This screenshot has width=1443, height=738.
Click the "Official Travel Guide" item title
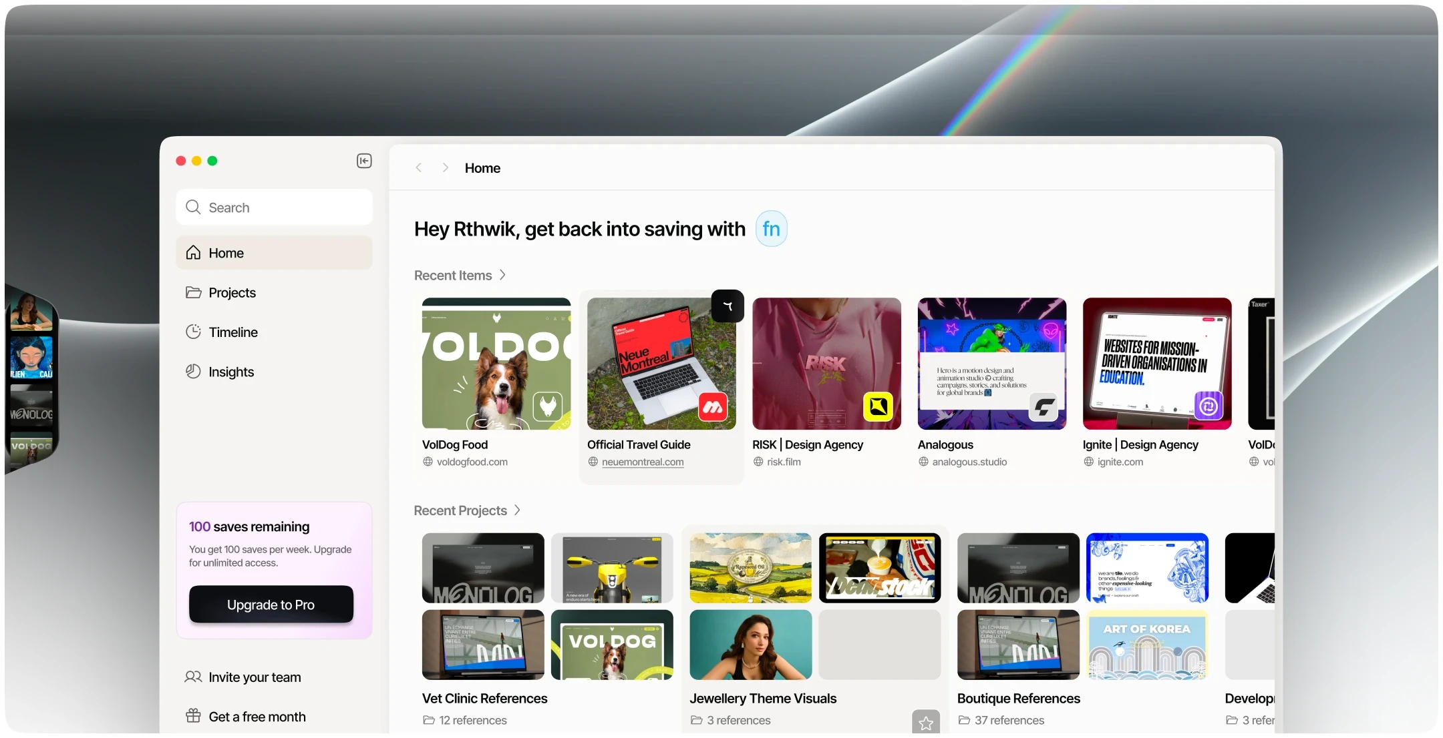(x=639, y=444)
